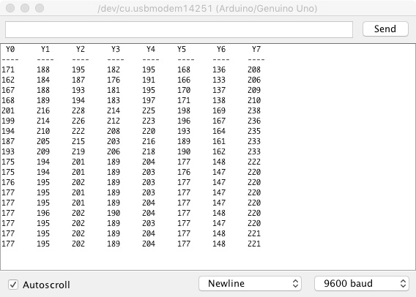
Task: Focus the serial message input field
Action: (x=179, y=29)
